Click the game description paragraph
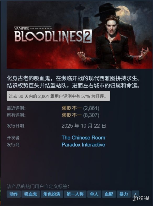 tap(73, 82)
